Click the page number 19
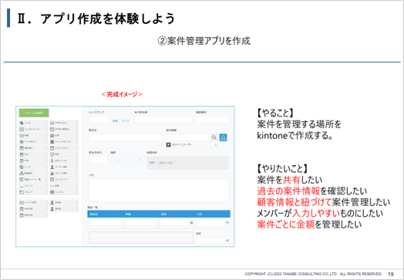404x280 pixels. pyautogui.click(x=391, y=274)
